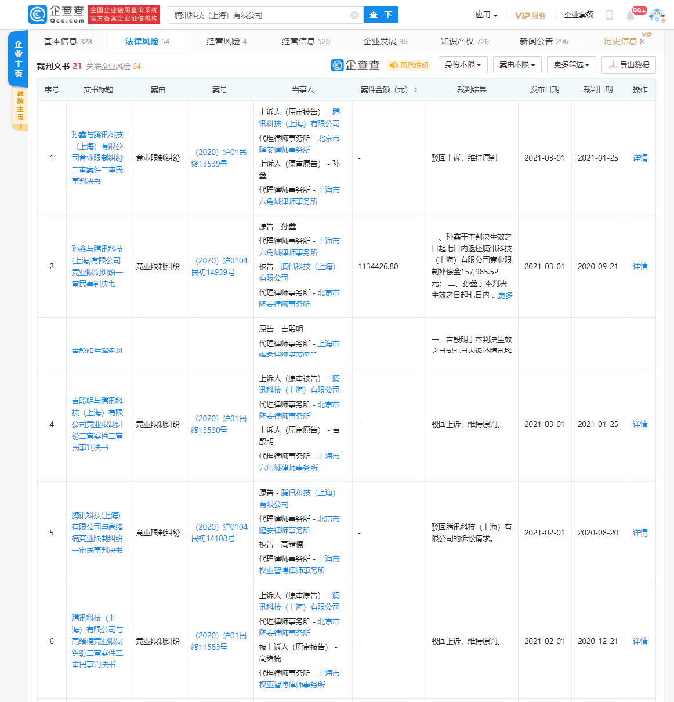Open 上海市权亚智博律师事务所 link in row 5
The height and width of the screenshot is (702, 674).
[299, 565]
